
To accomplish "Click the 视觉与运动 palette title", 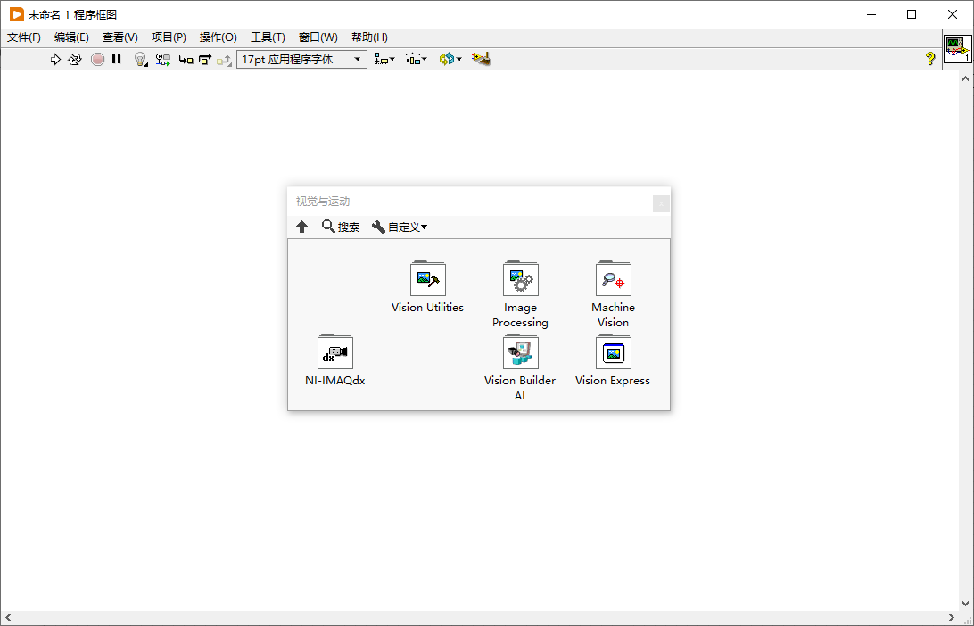I will [323, 202].
